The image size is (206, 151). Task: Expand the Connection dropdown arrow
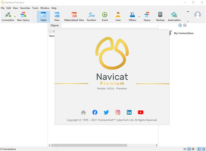click(x=15, y=16)
